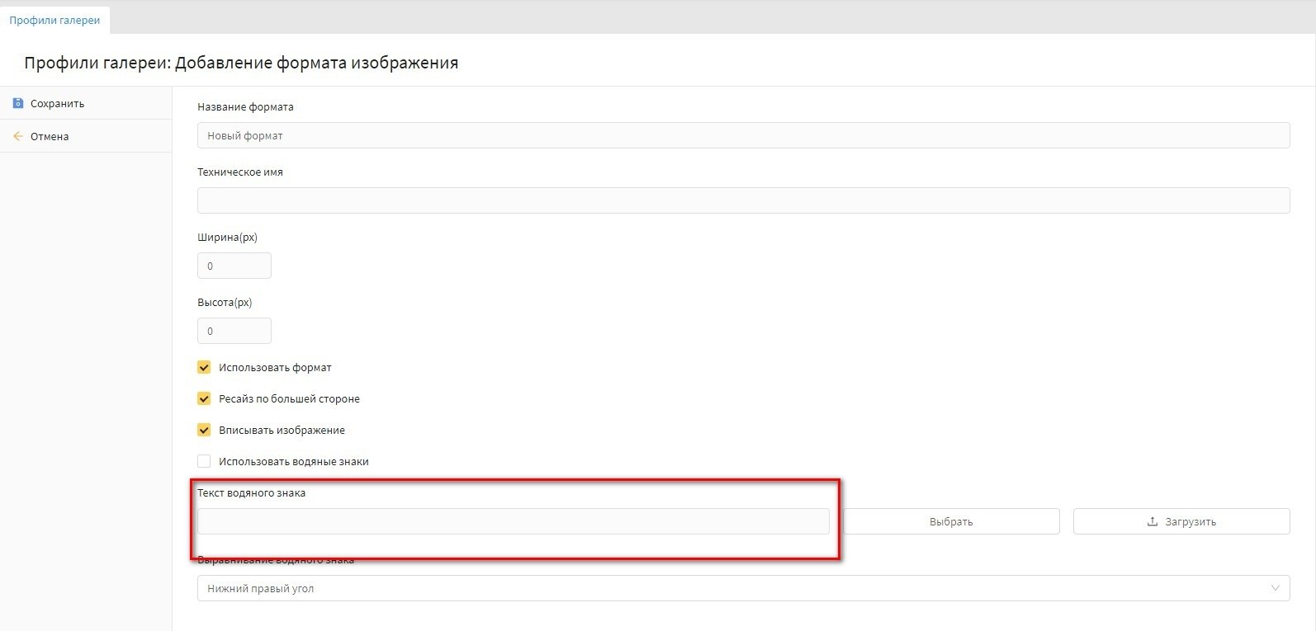The image size is (1316, 631).
Task: Click the upload icon in Загрузить button
Action: pyautogui.click(x=1153, y=521)
